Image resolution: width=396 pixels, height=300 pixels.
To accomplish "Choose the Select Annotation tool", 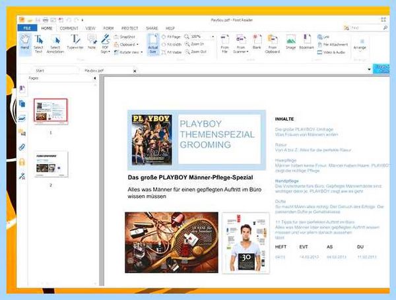I will click(55, 44).
